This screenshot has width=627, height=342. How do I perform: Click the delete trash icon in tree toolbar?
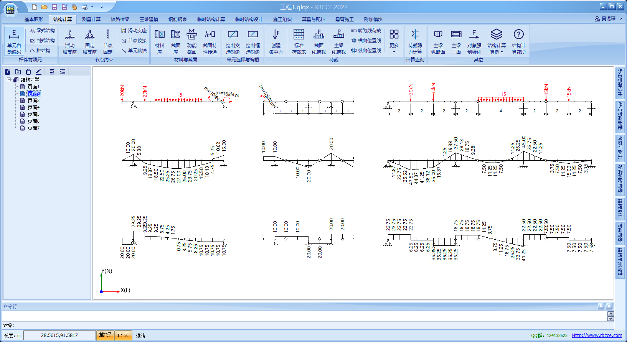(28, 72)
